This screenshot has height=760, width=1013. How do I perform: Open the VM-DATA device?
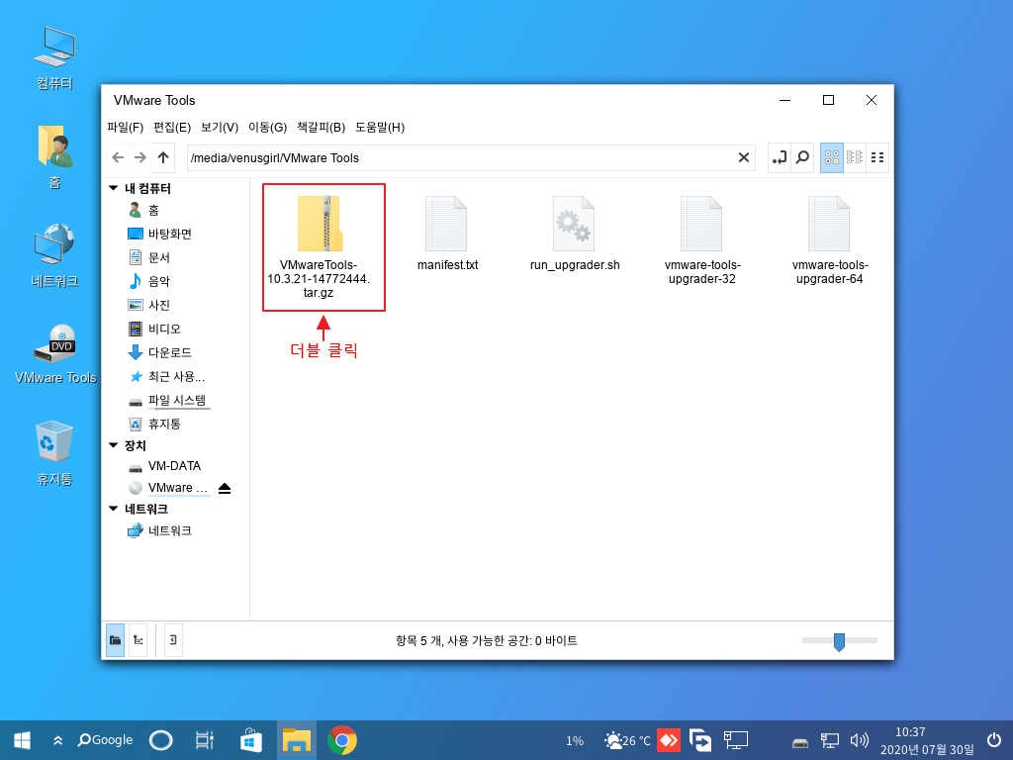click(165, 466)
